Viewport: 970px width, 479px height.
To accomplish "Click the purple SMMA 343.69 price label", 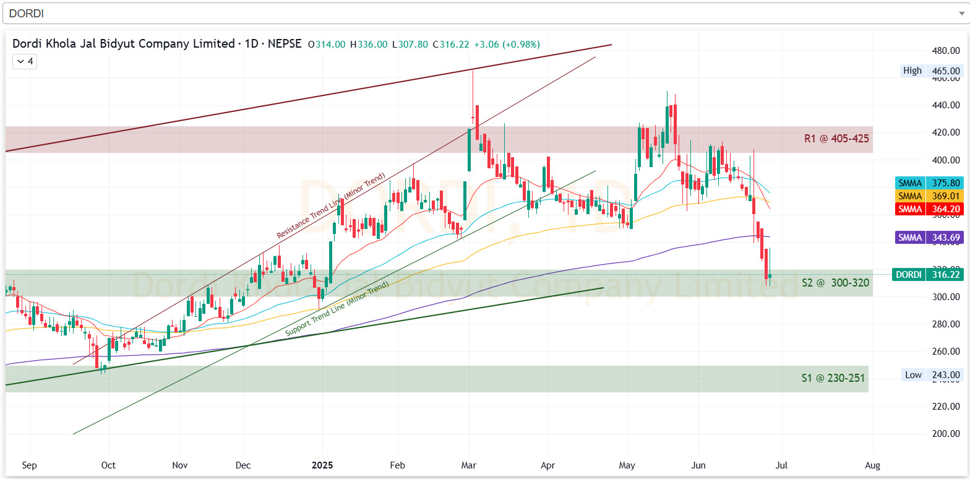I will (x=928, y=238).
